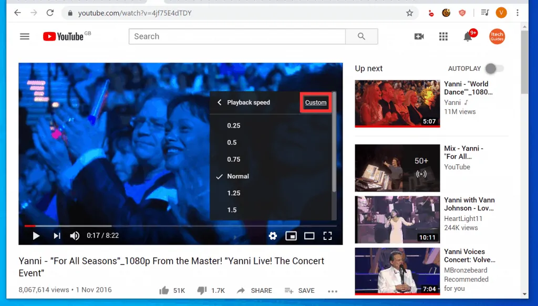Click the search magnifier button

(361, 36)
